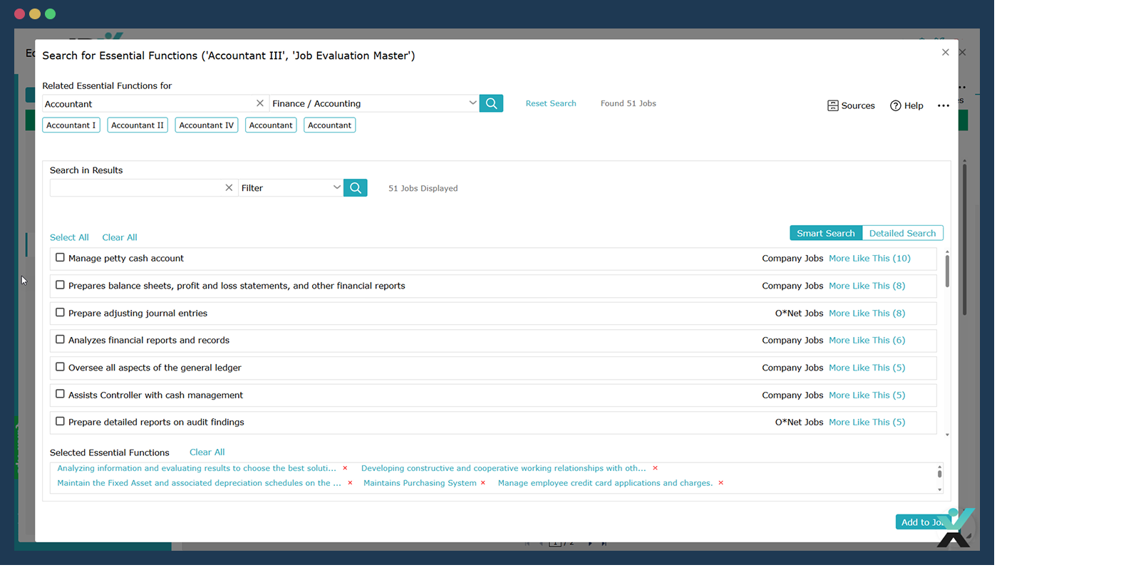The image size is (1126, 570).
Task: Open Help with the question mark icon
Action: (895, 105)
